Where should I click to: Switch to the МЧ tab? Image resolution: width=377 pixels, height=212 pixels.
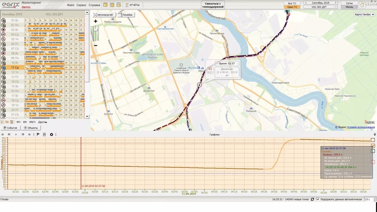18,122
